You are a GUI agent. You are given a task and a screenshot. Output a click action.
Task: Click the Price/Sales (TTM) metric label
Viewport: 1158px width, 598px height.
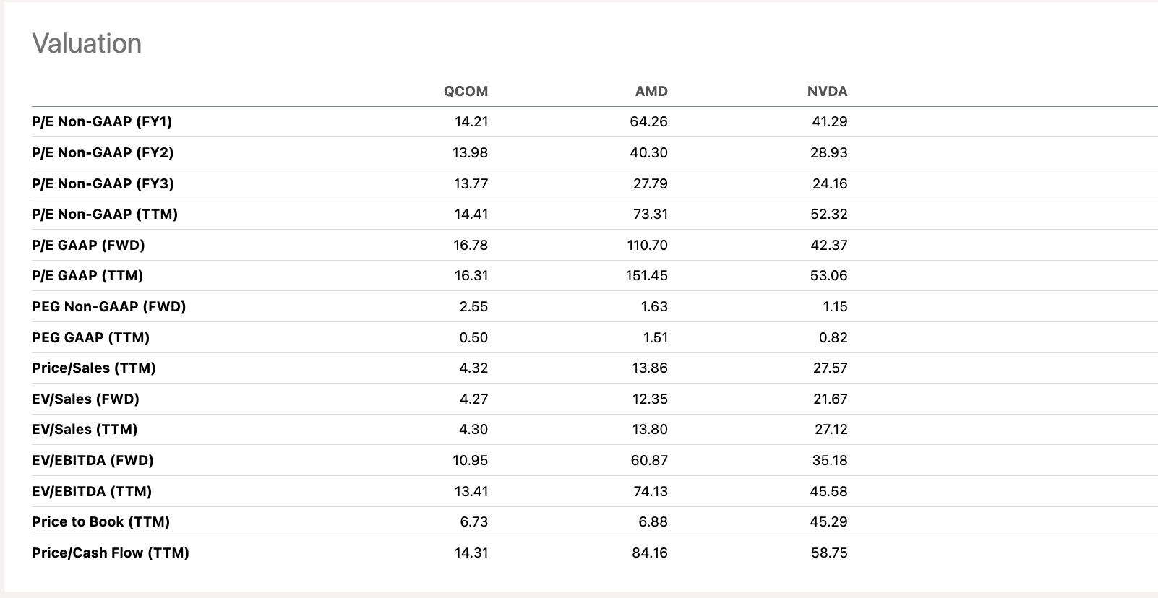pos(94,368)
